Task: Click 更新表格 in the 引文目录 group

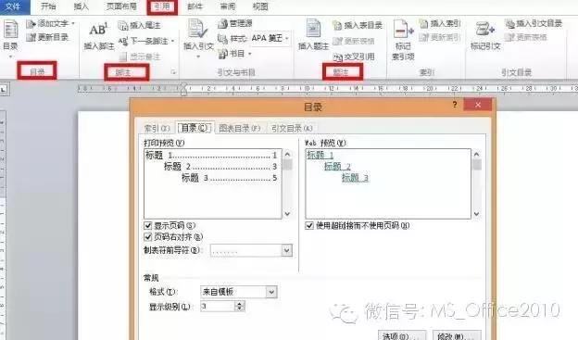Action: point(526,37)
